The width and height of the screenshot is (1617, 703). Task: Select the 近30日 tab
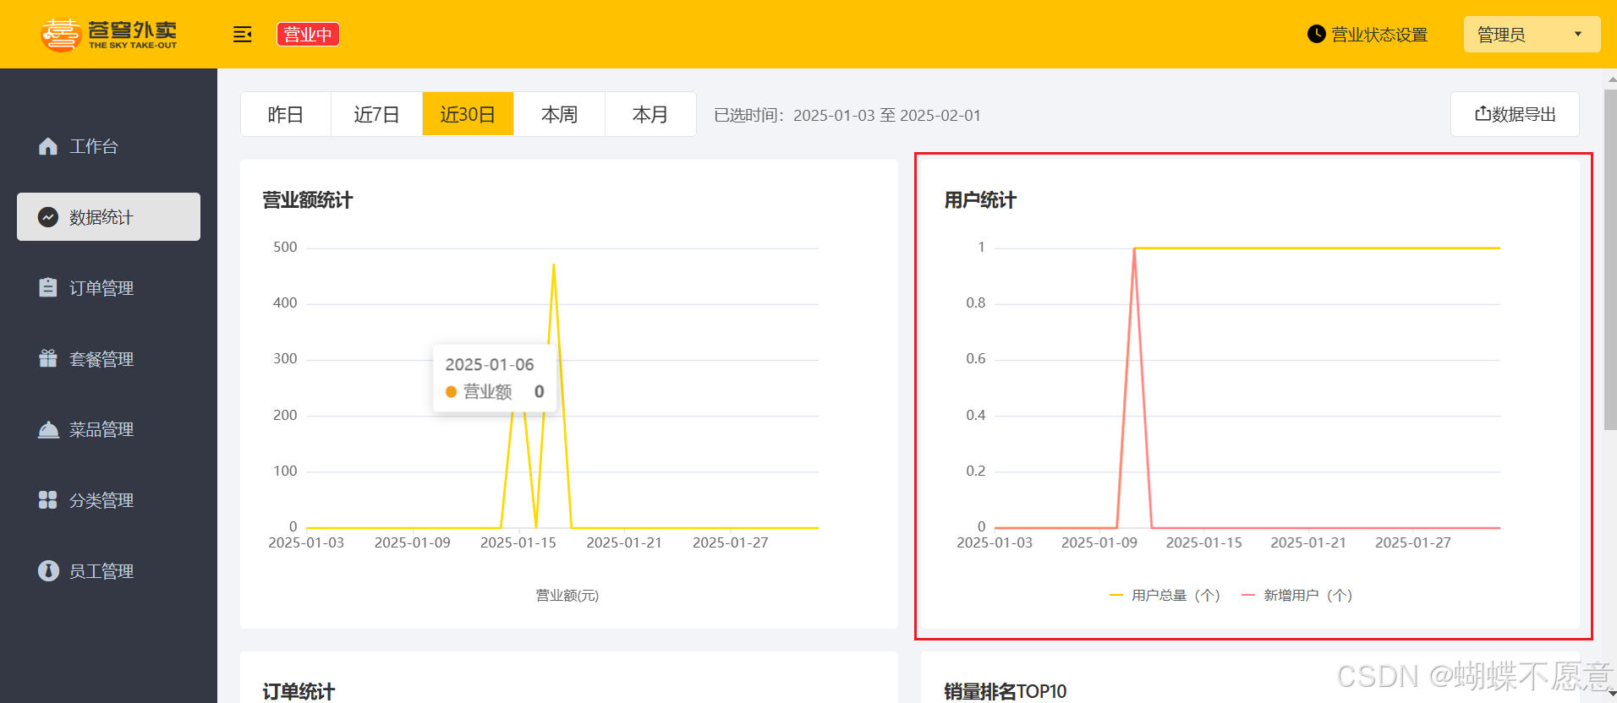pos(468,114)
